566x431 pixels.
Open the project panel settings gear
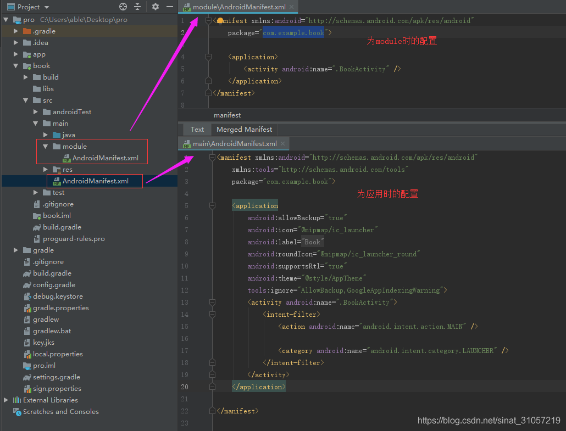tap(155, 7)
